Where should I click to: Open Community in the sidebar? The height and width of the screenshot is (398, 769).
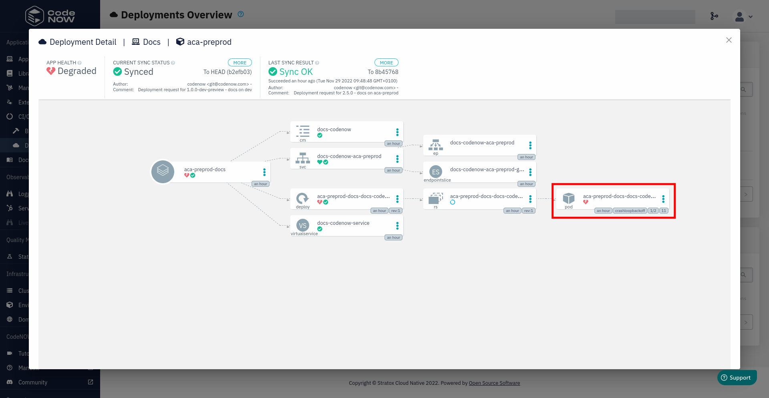pos(33,382)
